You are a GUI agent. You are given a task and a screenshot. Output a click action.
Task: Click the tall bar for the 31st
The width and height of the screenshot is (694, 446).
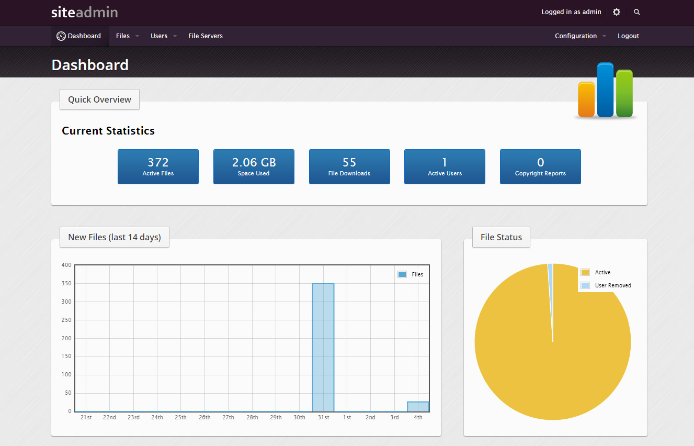point(323,345)
